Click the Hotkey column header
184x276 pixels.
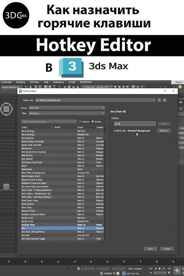coord(65,127)
